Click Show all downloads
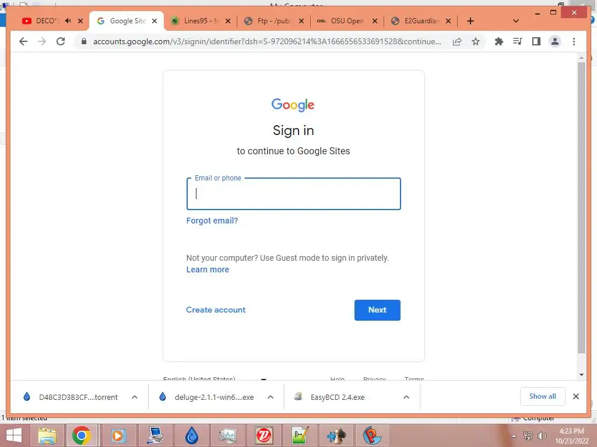Image resolution: width=597 pixels, height=447 pixels. click(543, 396)
